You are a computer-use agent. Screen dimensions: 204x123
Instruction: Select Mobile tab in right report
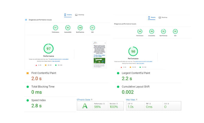[152, 17]
